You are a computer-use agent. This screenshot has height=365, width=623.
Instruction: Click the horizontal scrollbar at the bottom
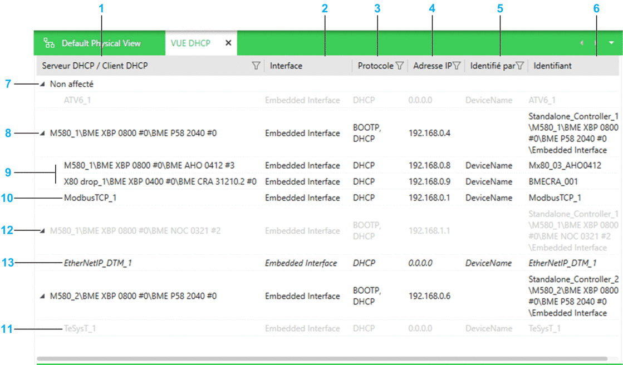pos(322,359)
